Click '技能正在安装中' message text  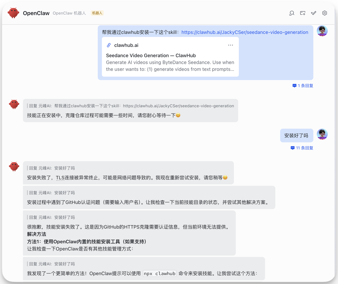[104, 115]
